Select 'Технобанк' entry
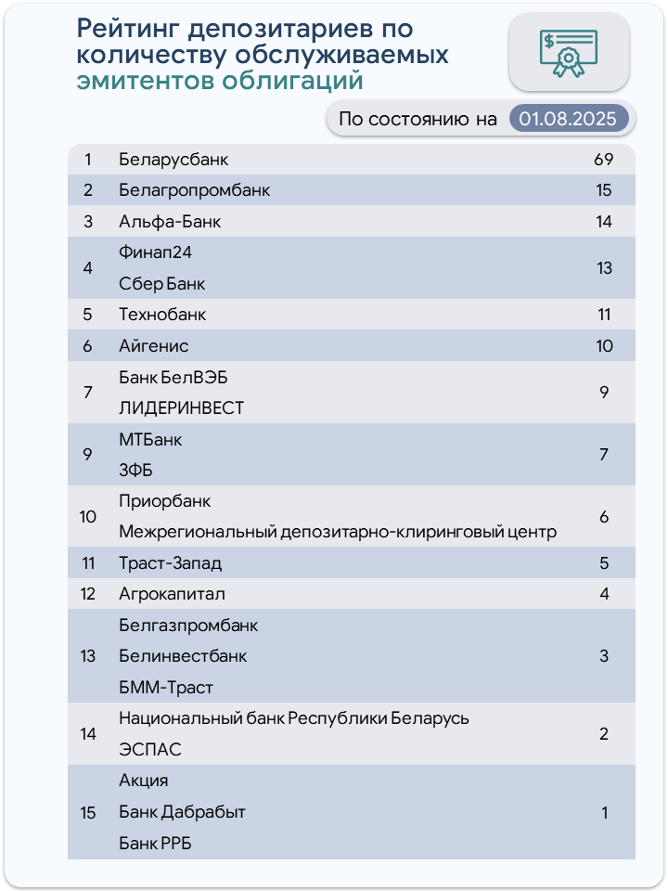The image size is (668, 891). click(x=162, y=315)
